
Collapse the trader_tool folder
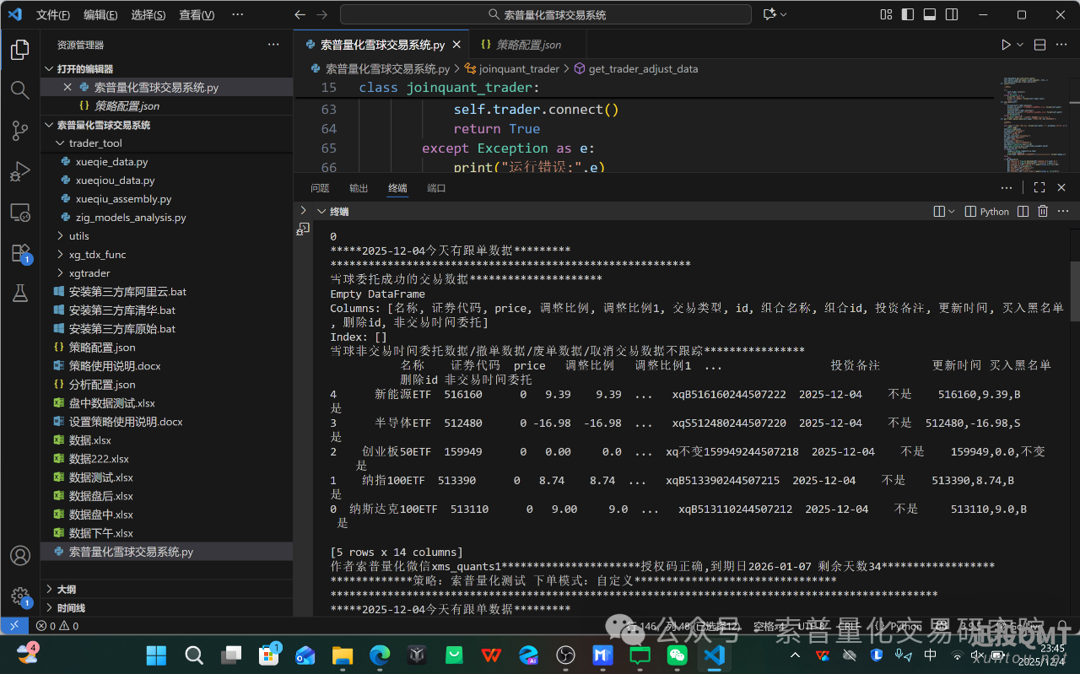click(x=94, y=143)
